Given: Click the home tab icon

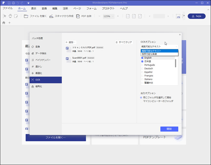Looking at the screenshot, I should (4, 23).
